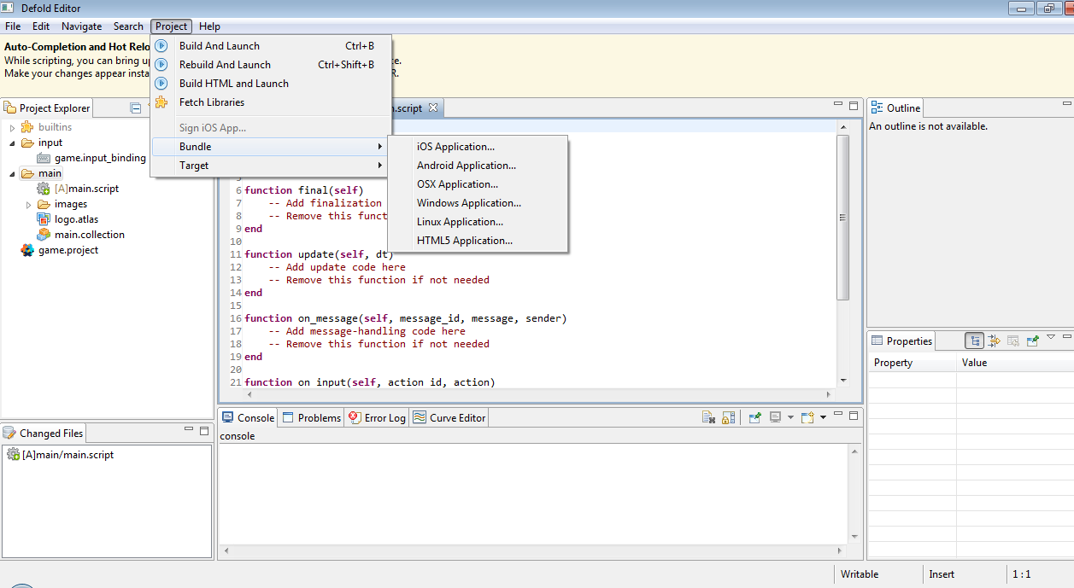This screenshot has height=588, width=1074.
Task: Click the game.project file icon
Action: (x=27, y=250)
